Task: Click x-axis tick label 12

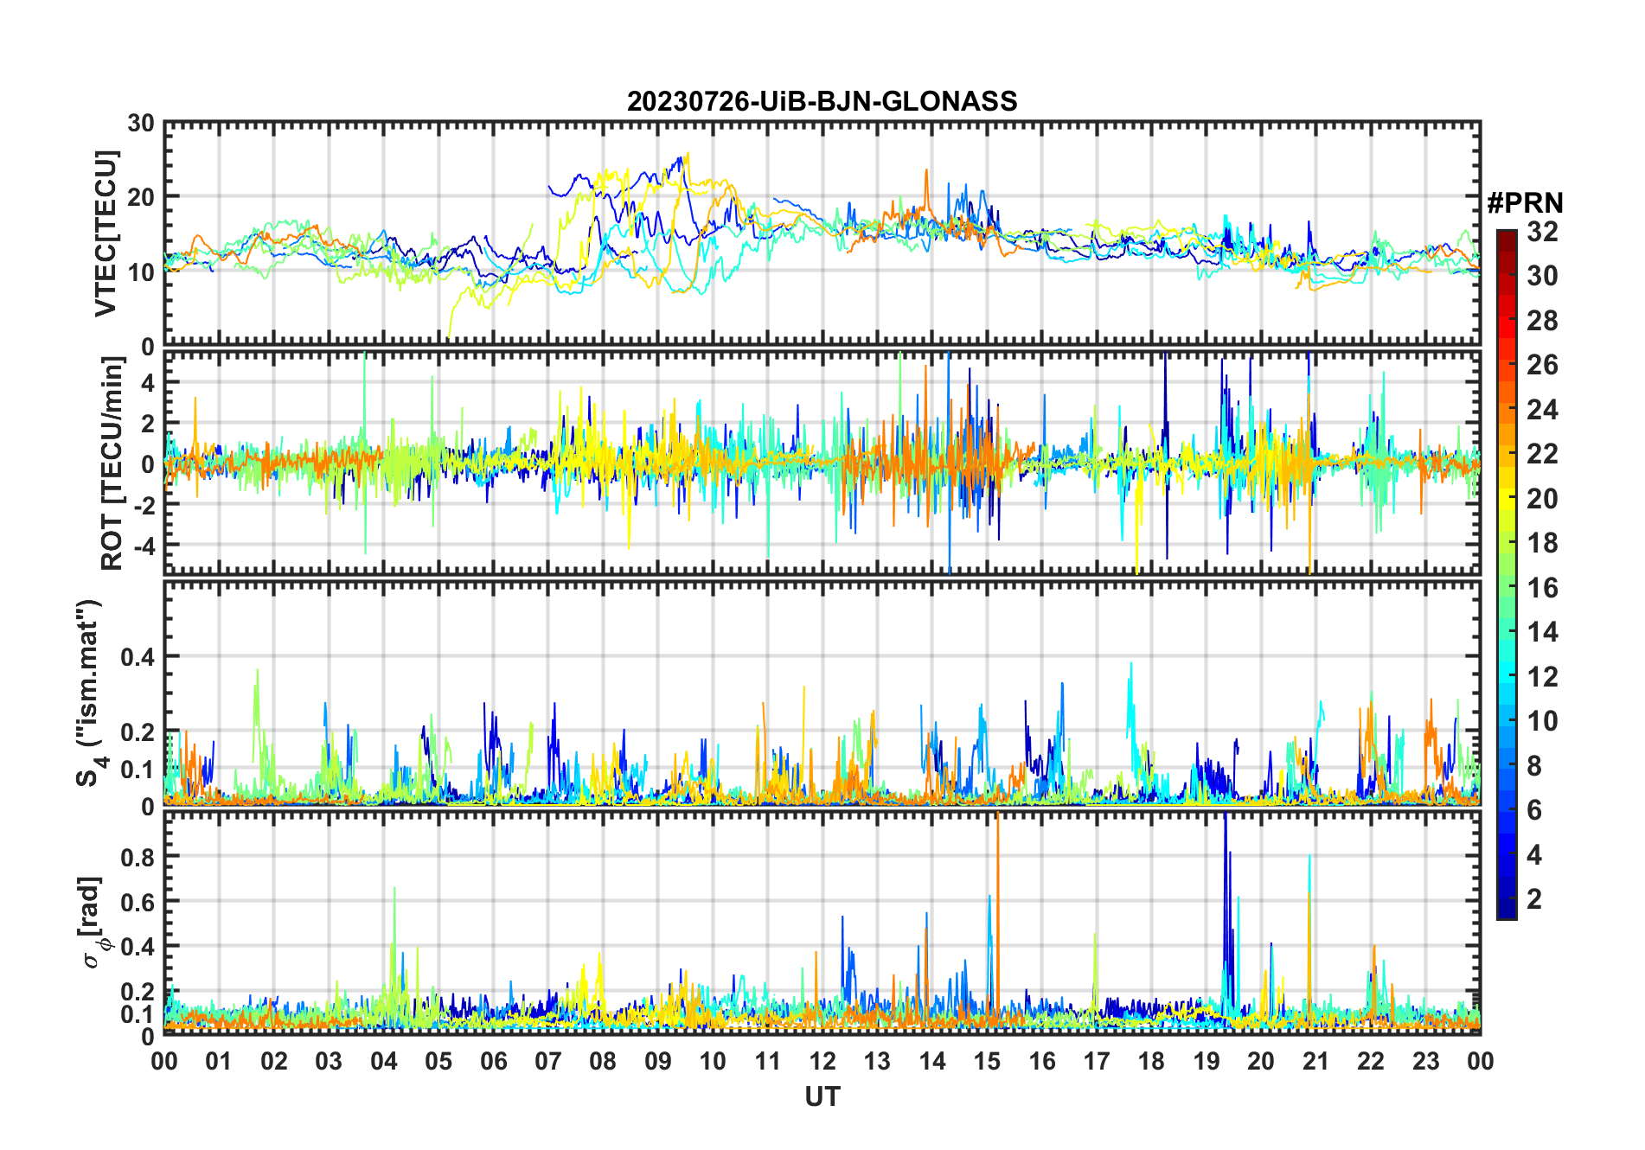Action: (822, 1061)
